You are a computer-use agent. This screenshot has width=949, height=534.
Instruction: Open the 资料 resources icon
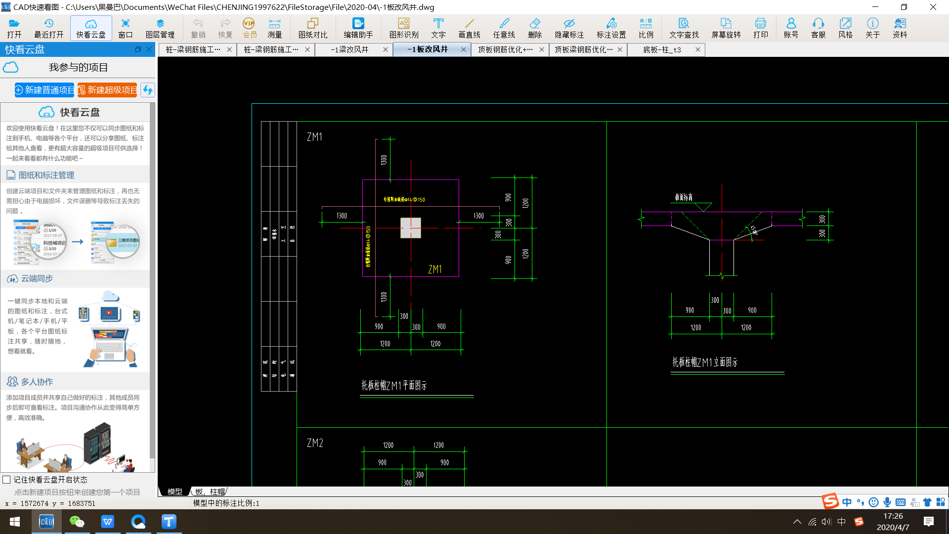pyautogui.click(x=900, y=28)
